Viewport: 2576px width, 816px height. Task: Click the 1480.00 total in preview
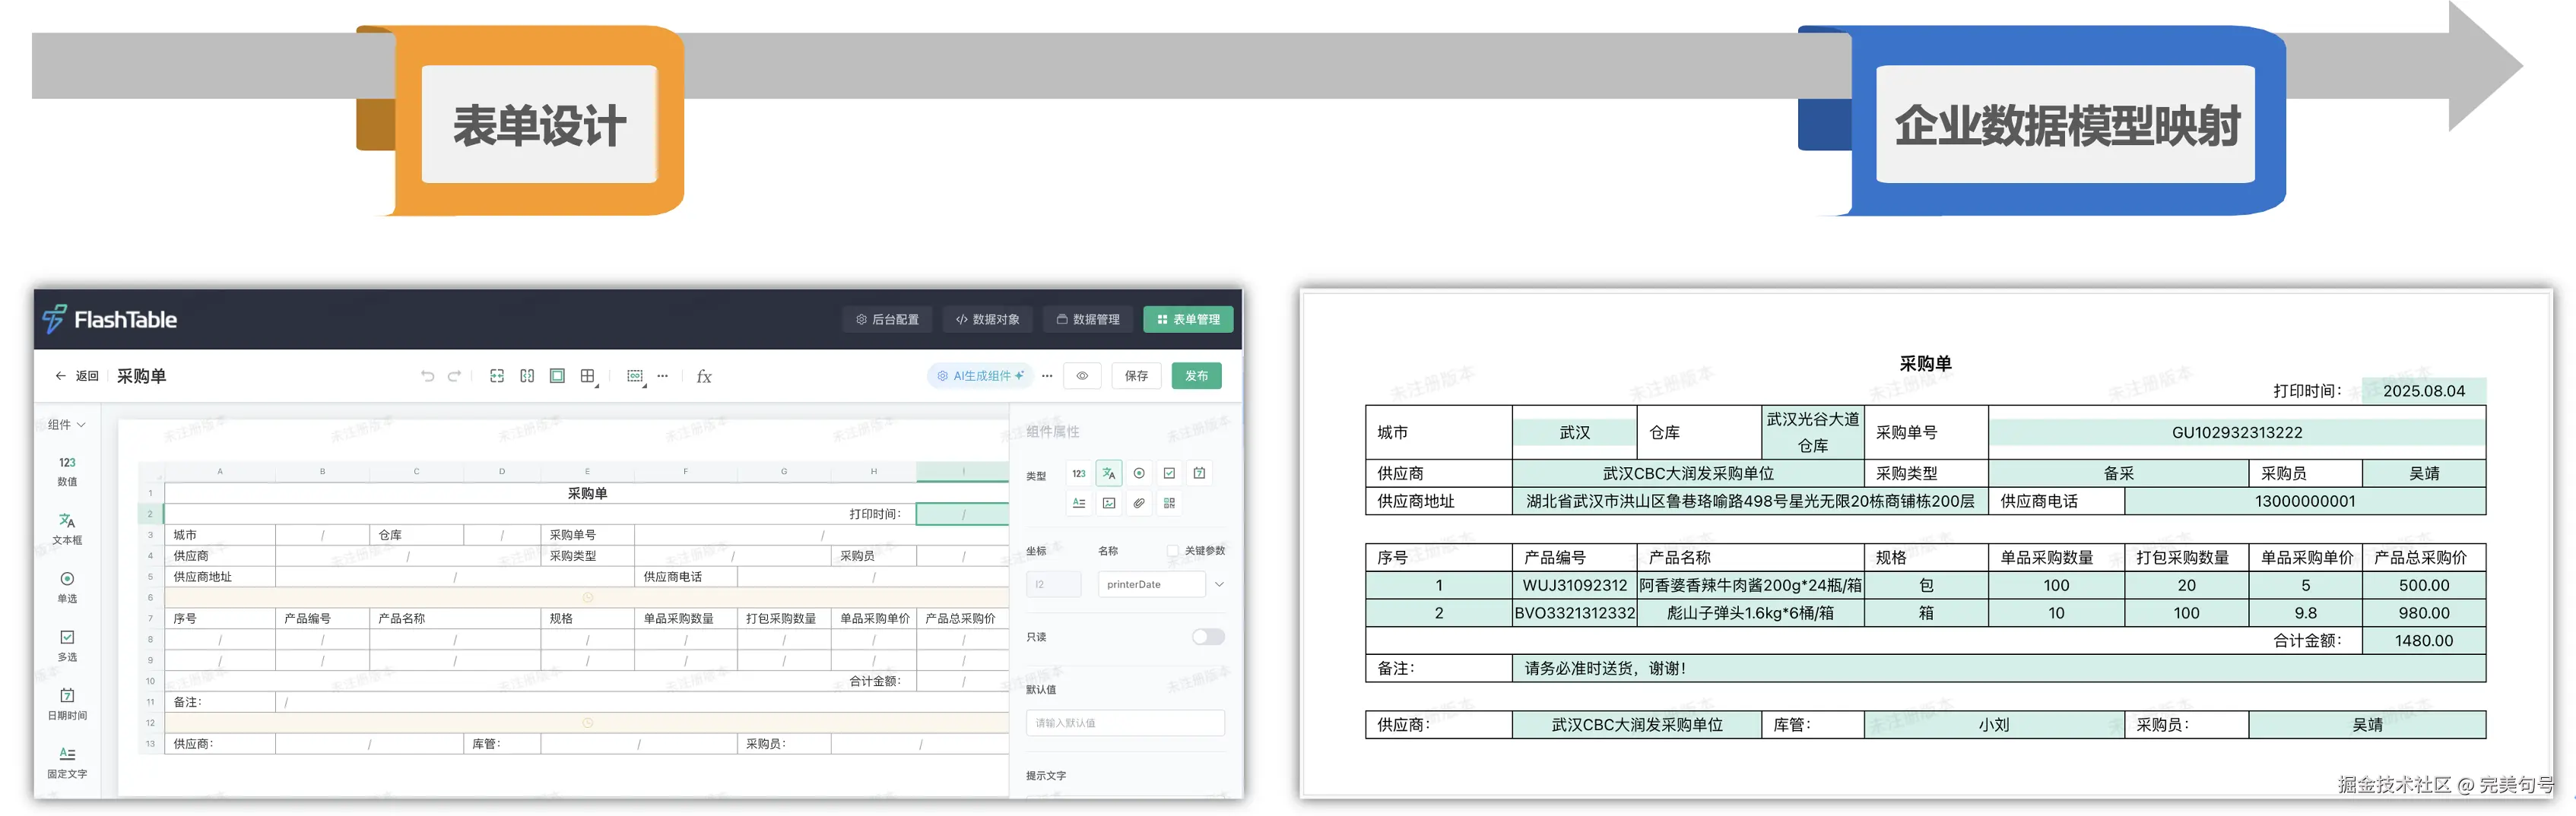tap(2423, 641)
